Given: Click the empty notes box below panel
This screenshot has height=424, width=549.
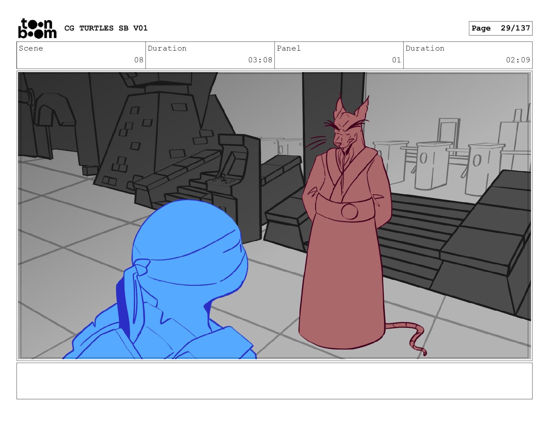Looking at the screenshot, I should pos(274,381).
